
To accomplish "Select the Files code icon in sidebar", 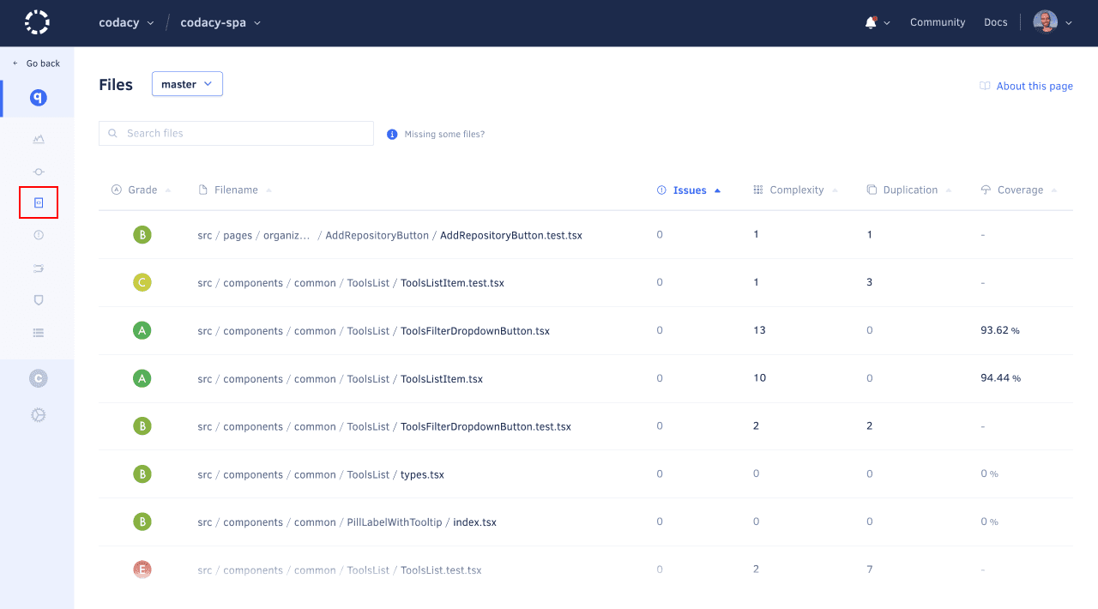I will pyautogui.click(x=38, y=202).
